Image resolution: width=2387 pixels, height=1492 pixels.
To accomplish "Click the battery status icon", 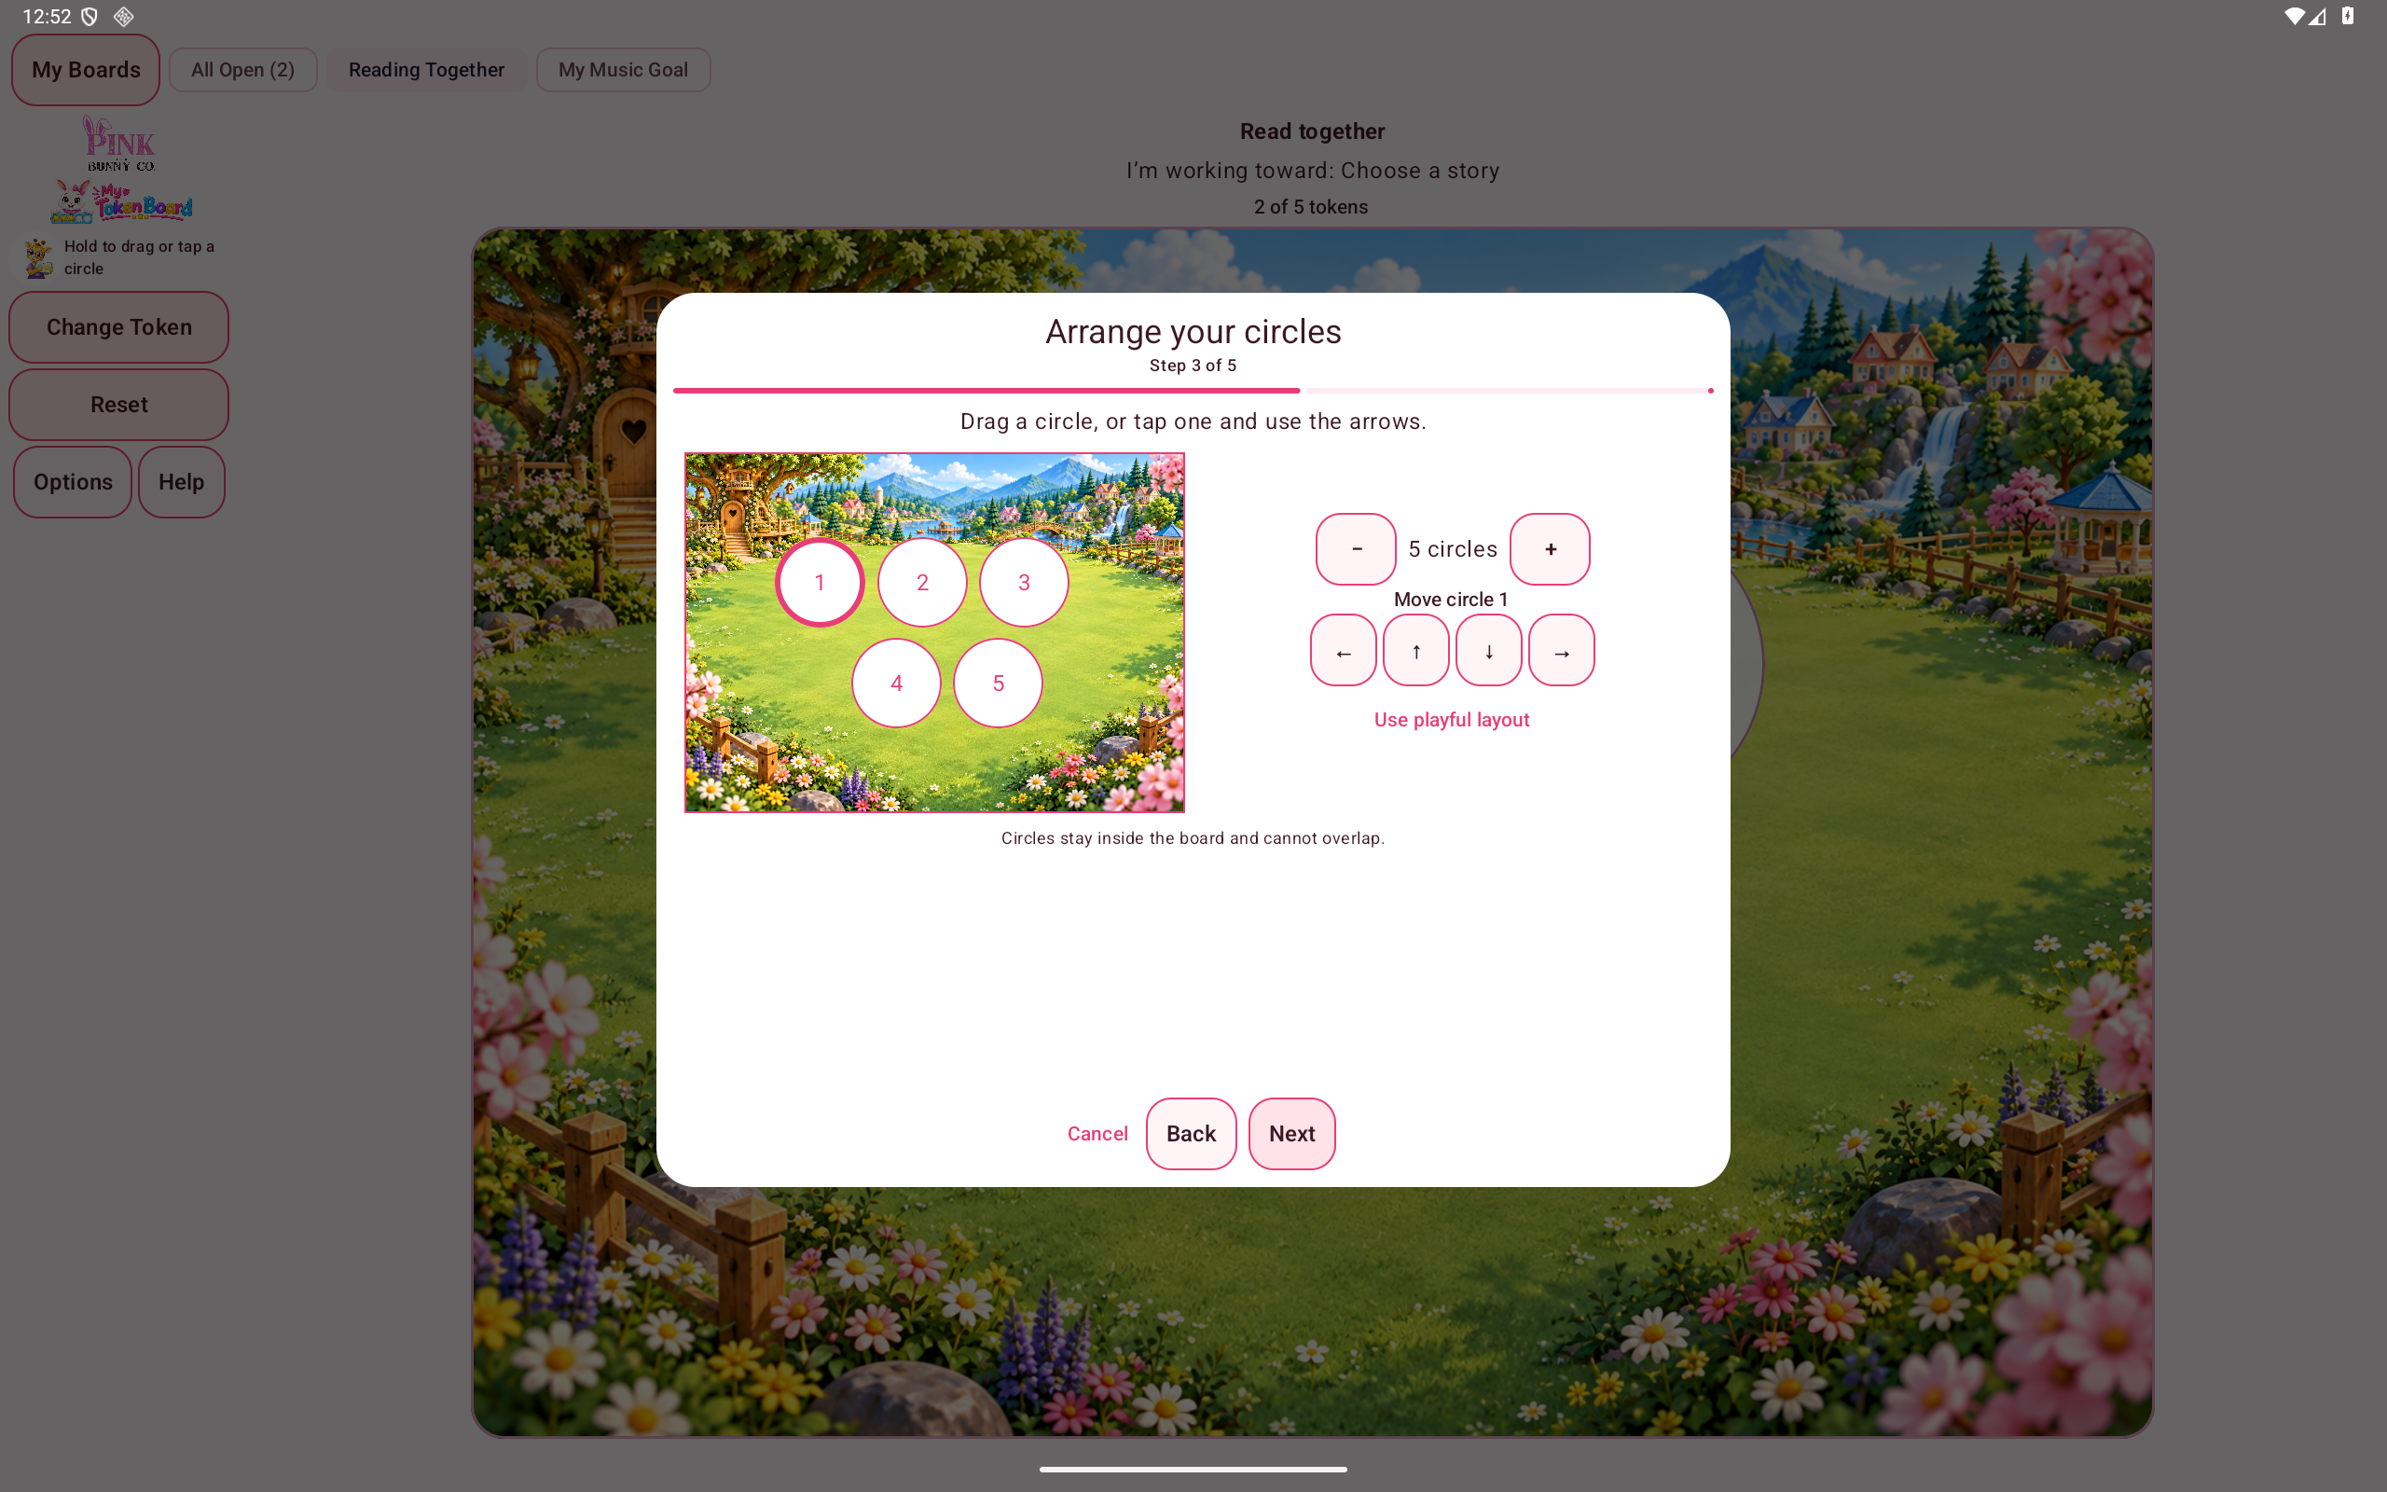I will pyautogui.click(x=2348, y=16).
